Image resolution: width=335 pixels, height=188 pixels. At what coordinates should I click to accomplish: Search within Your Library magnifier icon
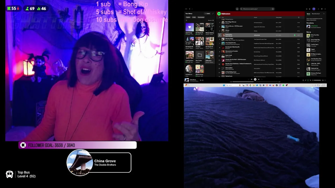coord(186,20)
